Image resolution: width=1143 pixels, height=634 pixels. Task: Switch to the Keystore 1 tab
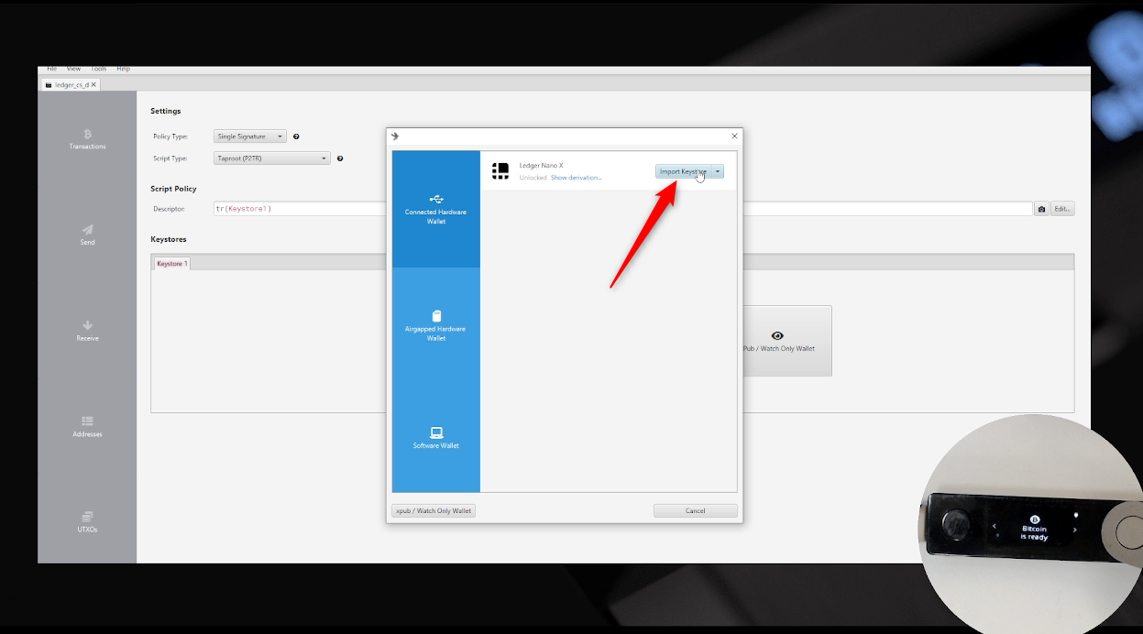(x=171, y=264)
